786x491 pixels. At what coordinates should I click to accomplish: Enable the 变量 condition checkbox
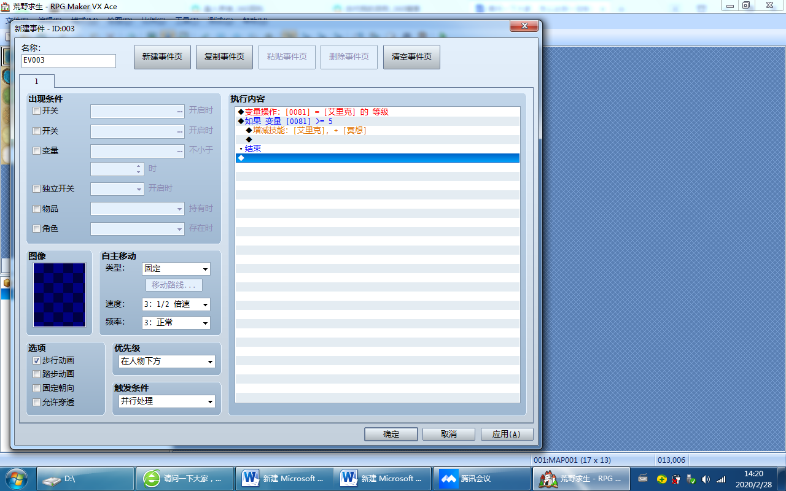[x=37, y=150]
